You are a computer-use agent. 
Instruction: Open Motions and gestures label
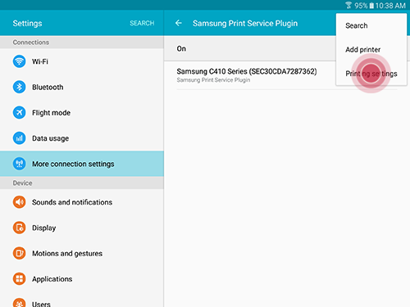67,254
